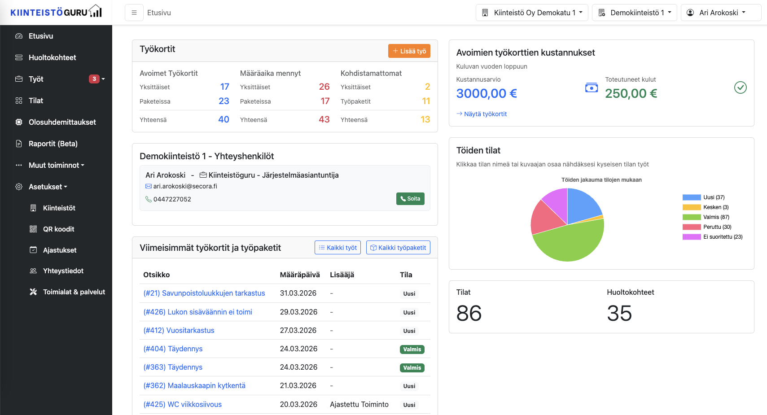Open work card #426 Lukon sisäväännin ei toimi

click(x=197, y=312)
